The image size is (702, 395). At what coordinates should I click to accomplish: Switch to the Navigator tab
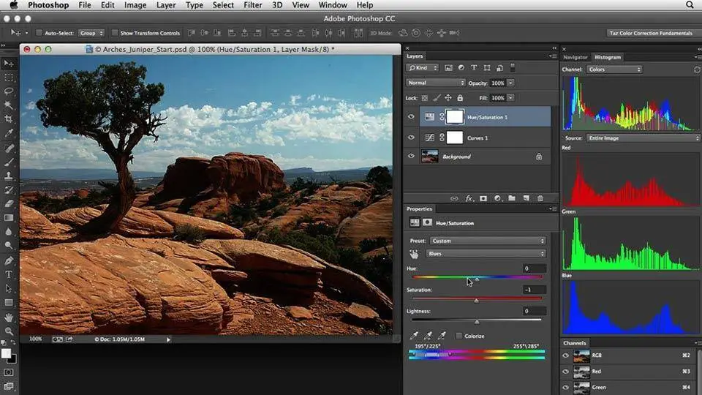(x=575, y=57)
